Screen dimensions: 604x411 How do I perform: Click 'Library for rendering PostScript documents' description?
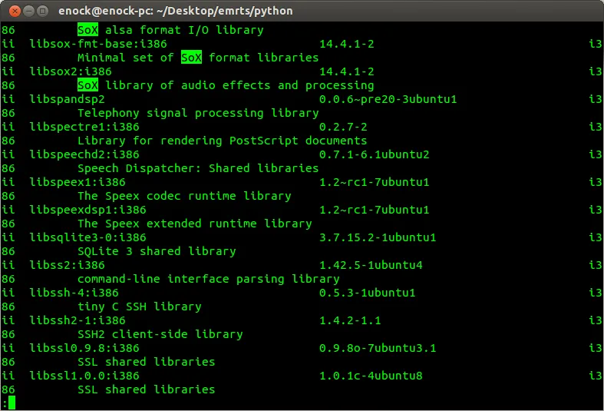tap(222, 141)
